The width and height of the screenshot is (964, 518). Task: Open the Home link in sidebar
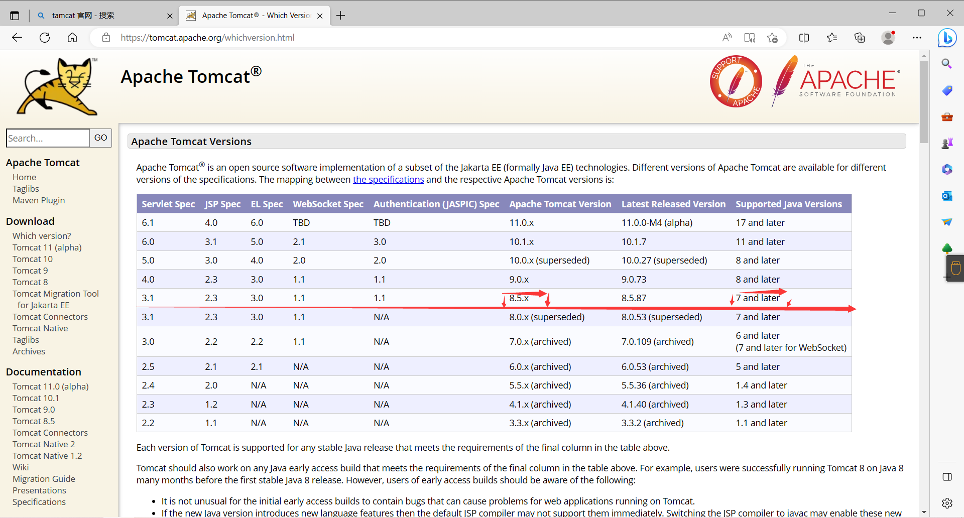pos(24,177)
